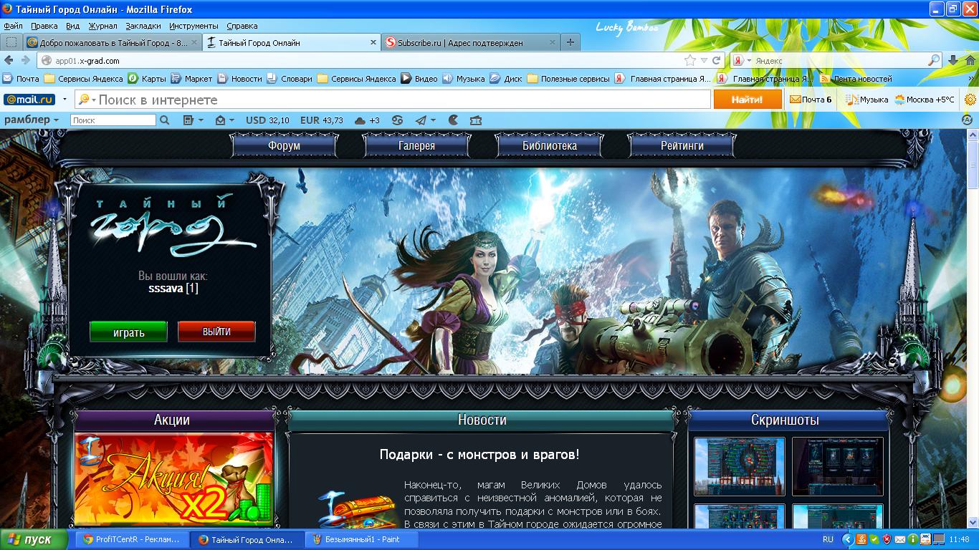Screen dimensions: 979x550
Task: Open the Диск bookmark
Action: [506, 79]
